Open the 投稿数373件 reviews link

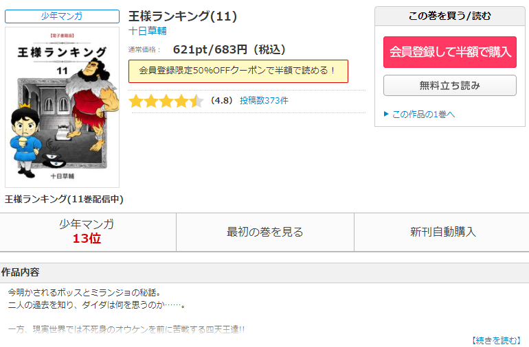click(264, 101)
